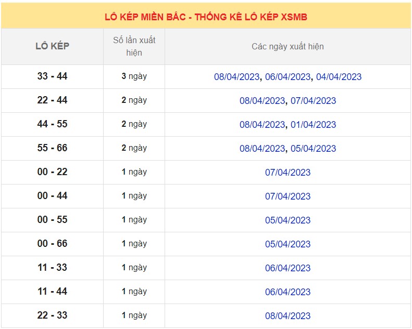Screen dimensions: 412x329
Task: Open 05/04/2023 link in the 00 - 55 row
Action: pos(288,220)
